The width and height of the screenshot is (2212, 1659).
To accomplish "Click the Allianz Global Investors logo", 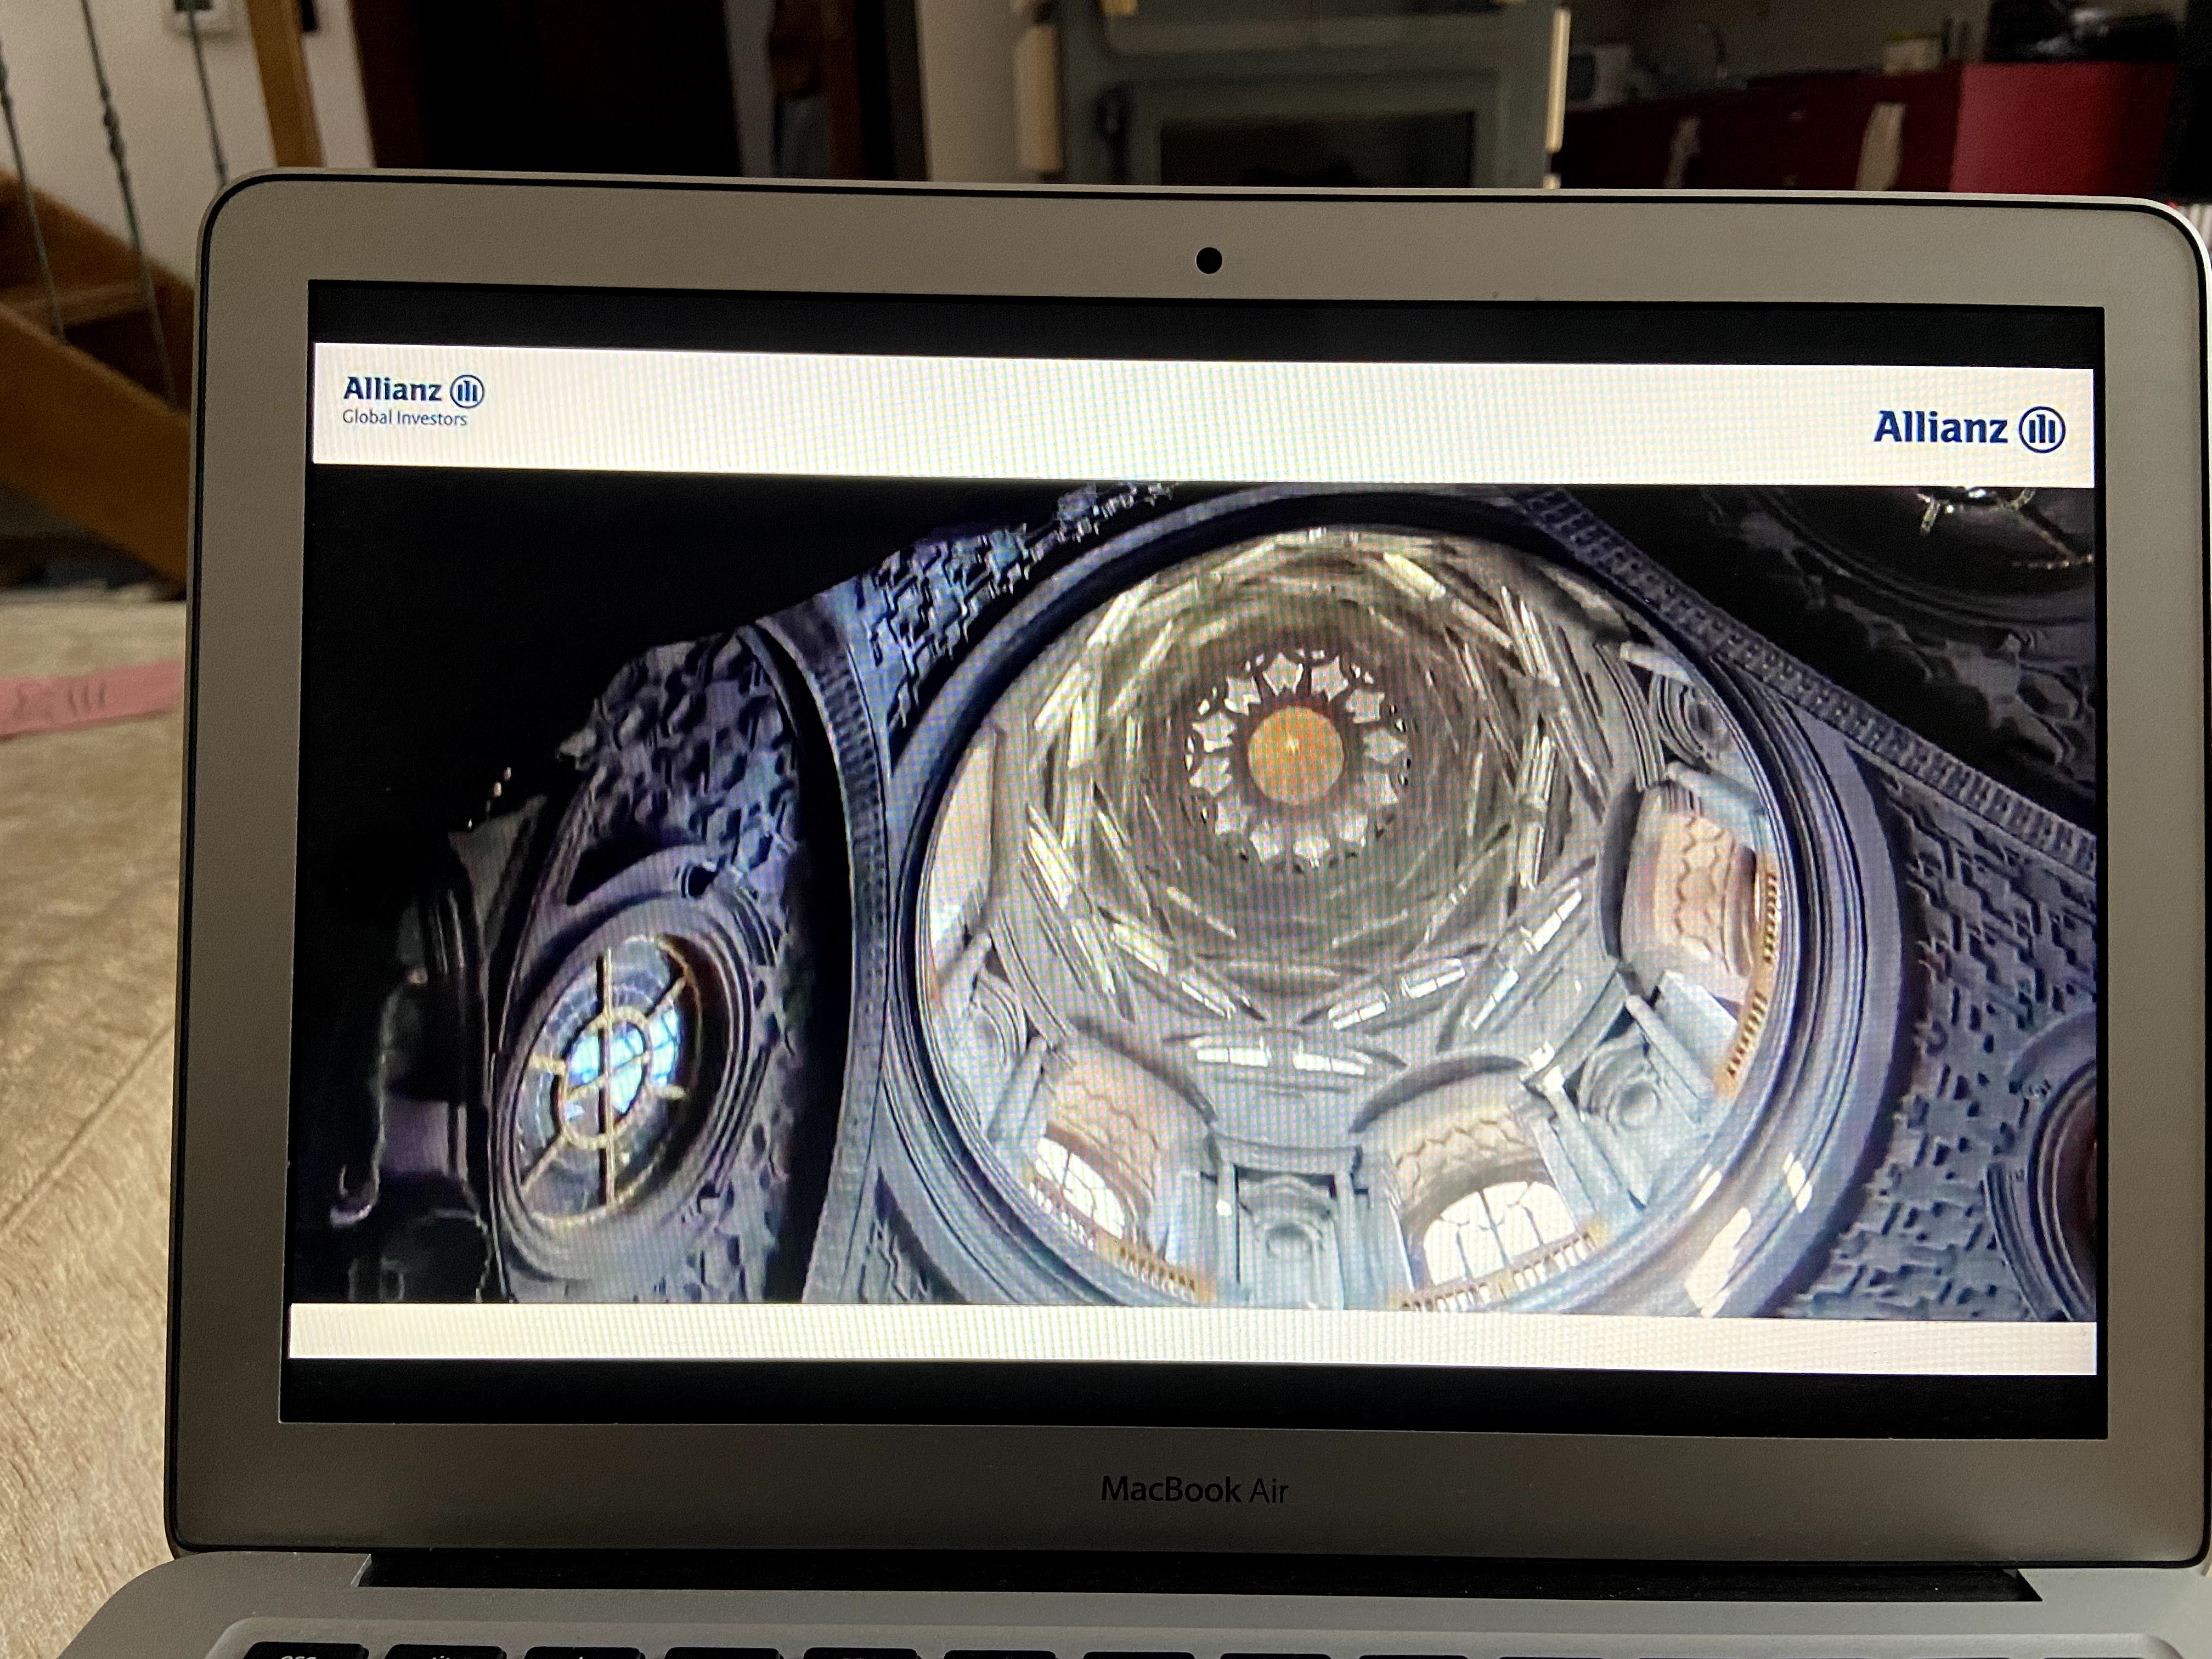I will point(413,401).
